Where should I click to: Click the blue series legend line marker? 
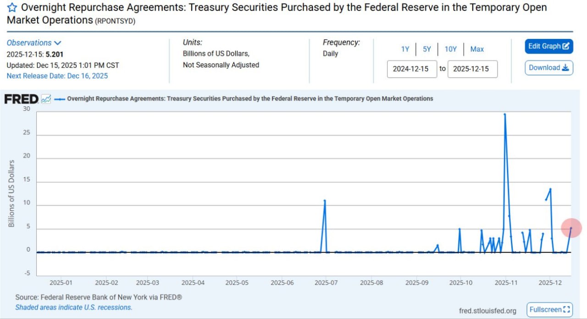coord(60,99)
